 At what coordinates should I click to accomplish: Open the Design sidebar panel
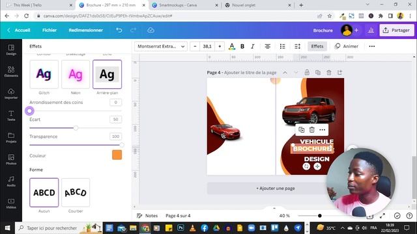tap(11, 50)
